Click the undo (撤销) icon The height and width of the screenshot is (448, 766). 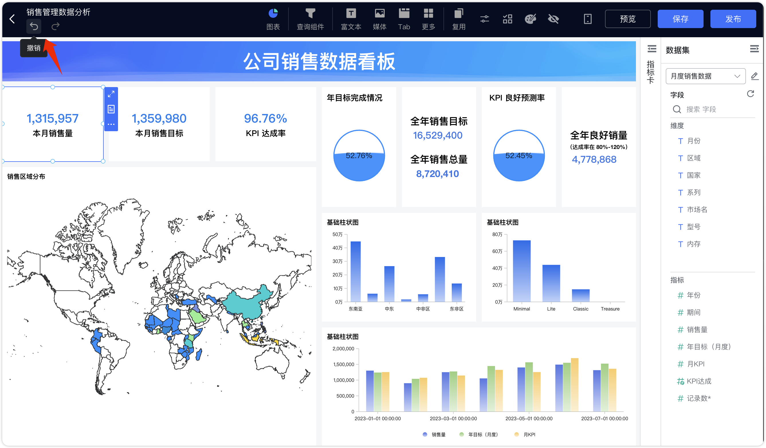[x=34, y=26]
